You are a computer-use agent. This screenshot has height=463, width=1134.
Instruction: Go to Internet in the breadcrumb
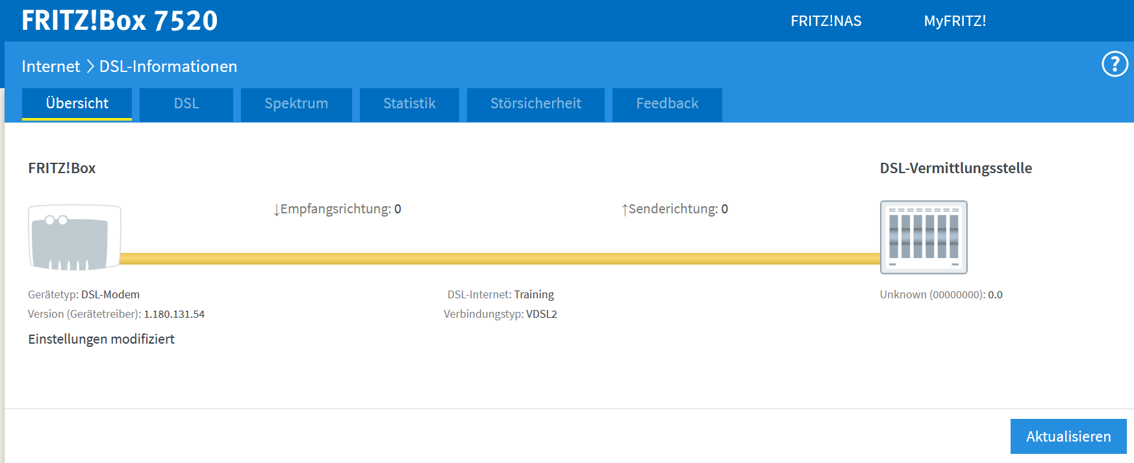point(51,66)
